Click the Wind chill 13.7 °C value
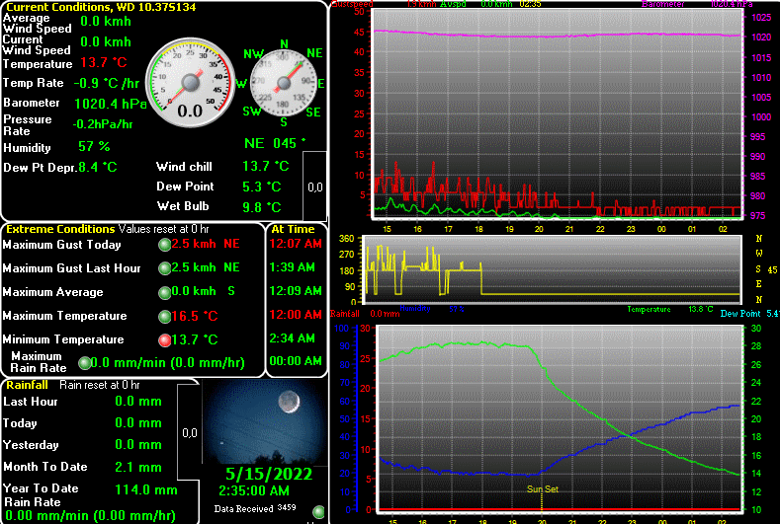The image size is (780, 524). tap(266, 166)
